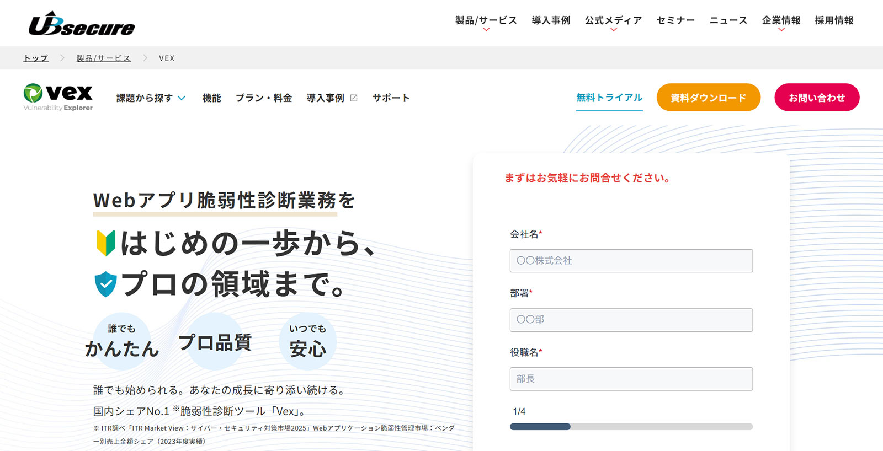Open the サポート menu item
The width and height of the screenshot is (883, 451).
coord(391,98)
